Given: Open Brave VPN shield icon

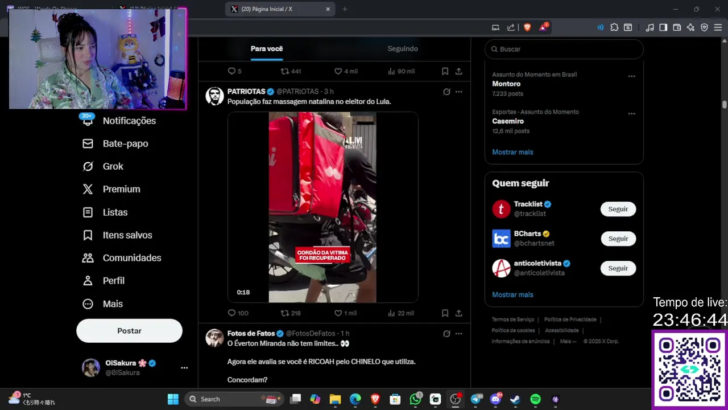Looking at the screenshot, I should pos(704,27).
